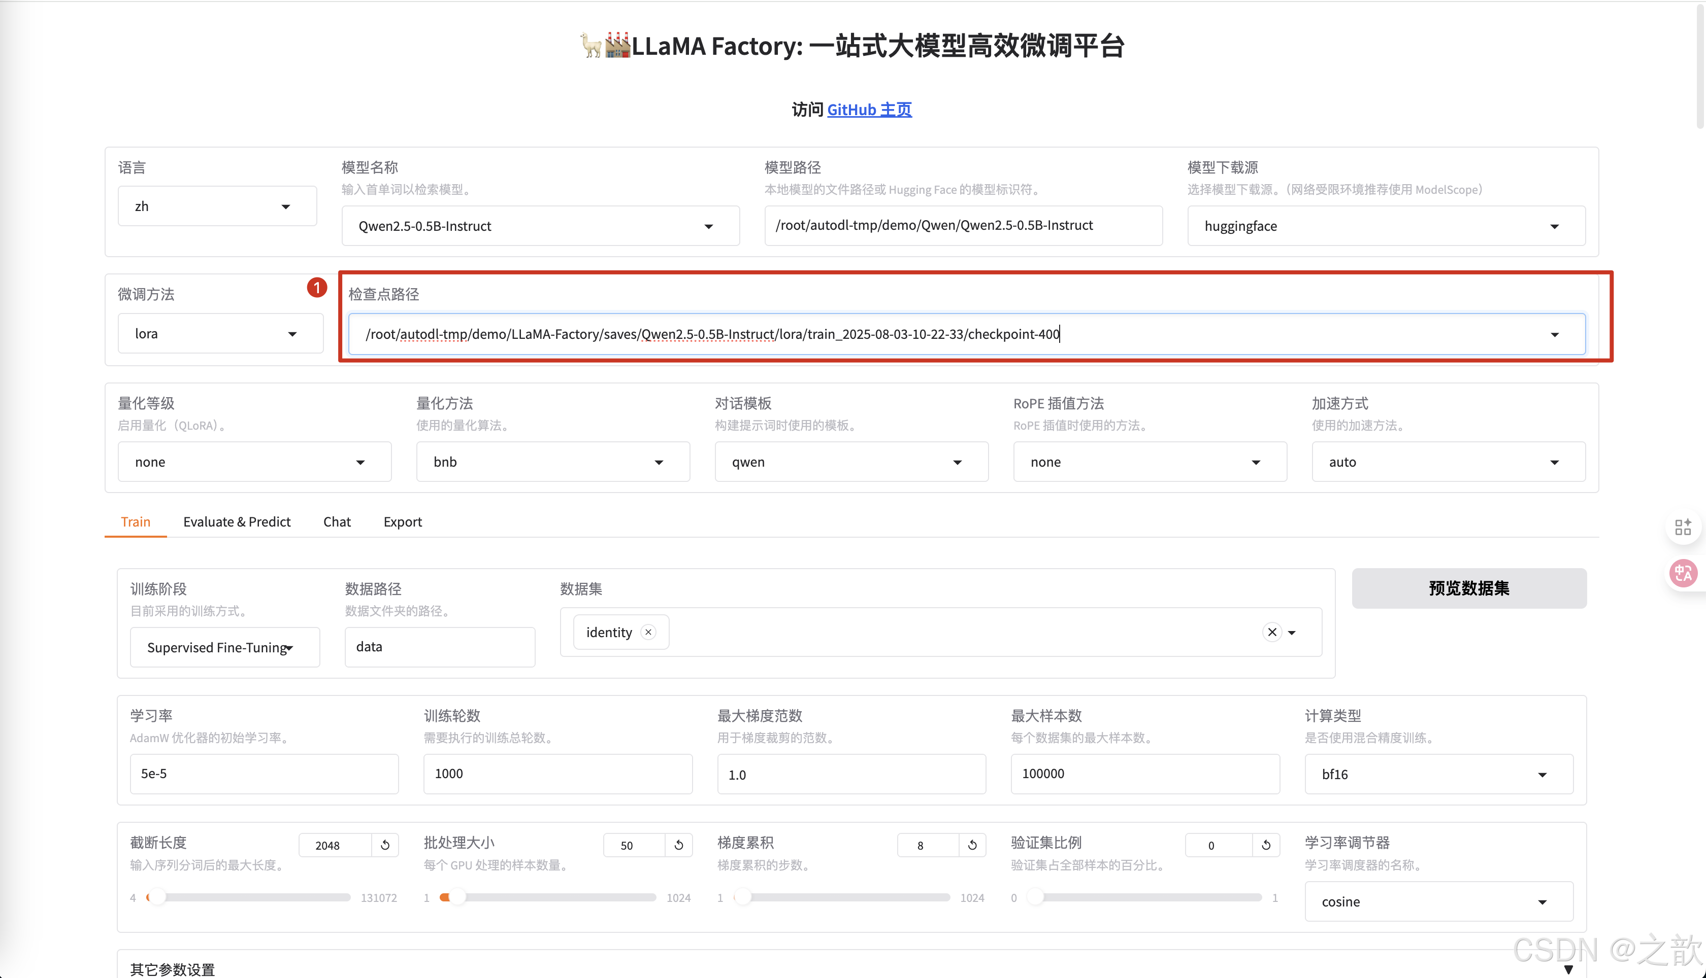Screen dimensions: 1706x978
Task: Reset the 截断长度 value to default
Action: (385, 845)
